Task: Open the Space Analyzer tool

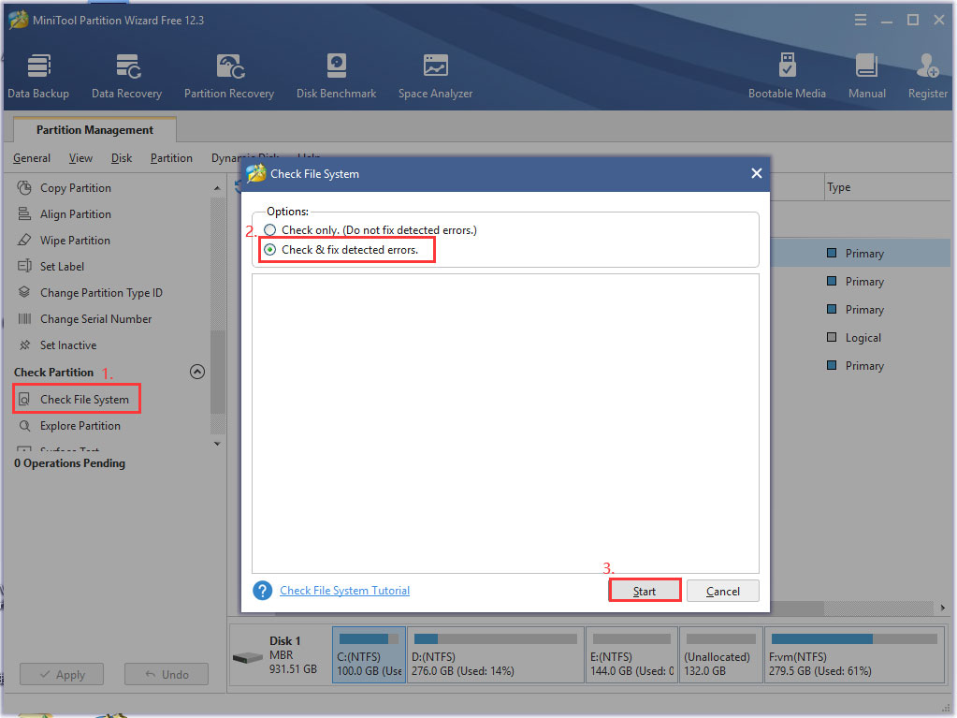Action: (x=435, y=77)
